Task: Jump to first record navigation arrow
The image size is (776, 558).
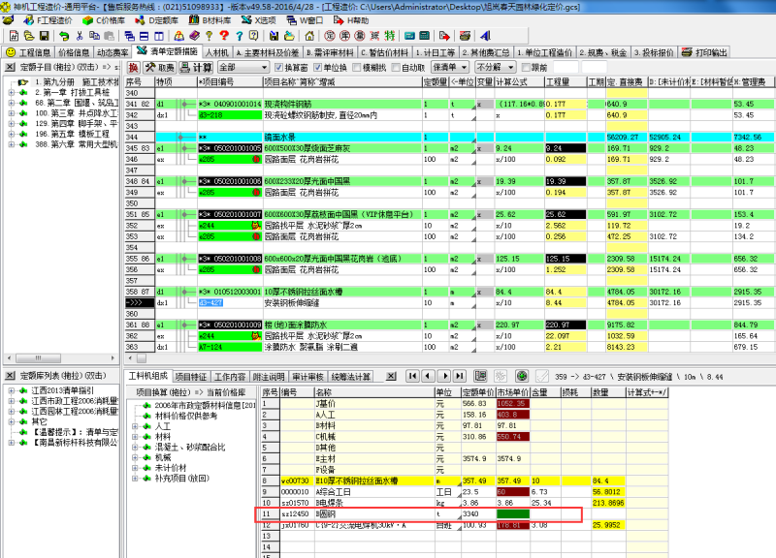Action: 412,376
